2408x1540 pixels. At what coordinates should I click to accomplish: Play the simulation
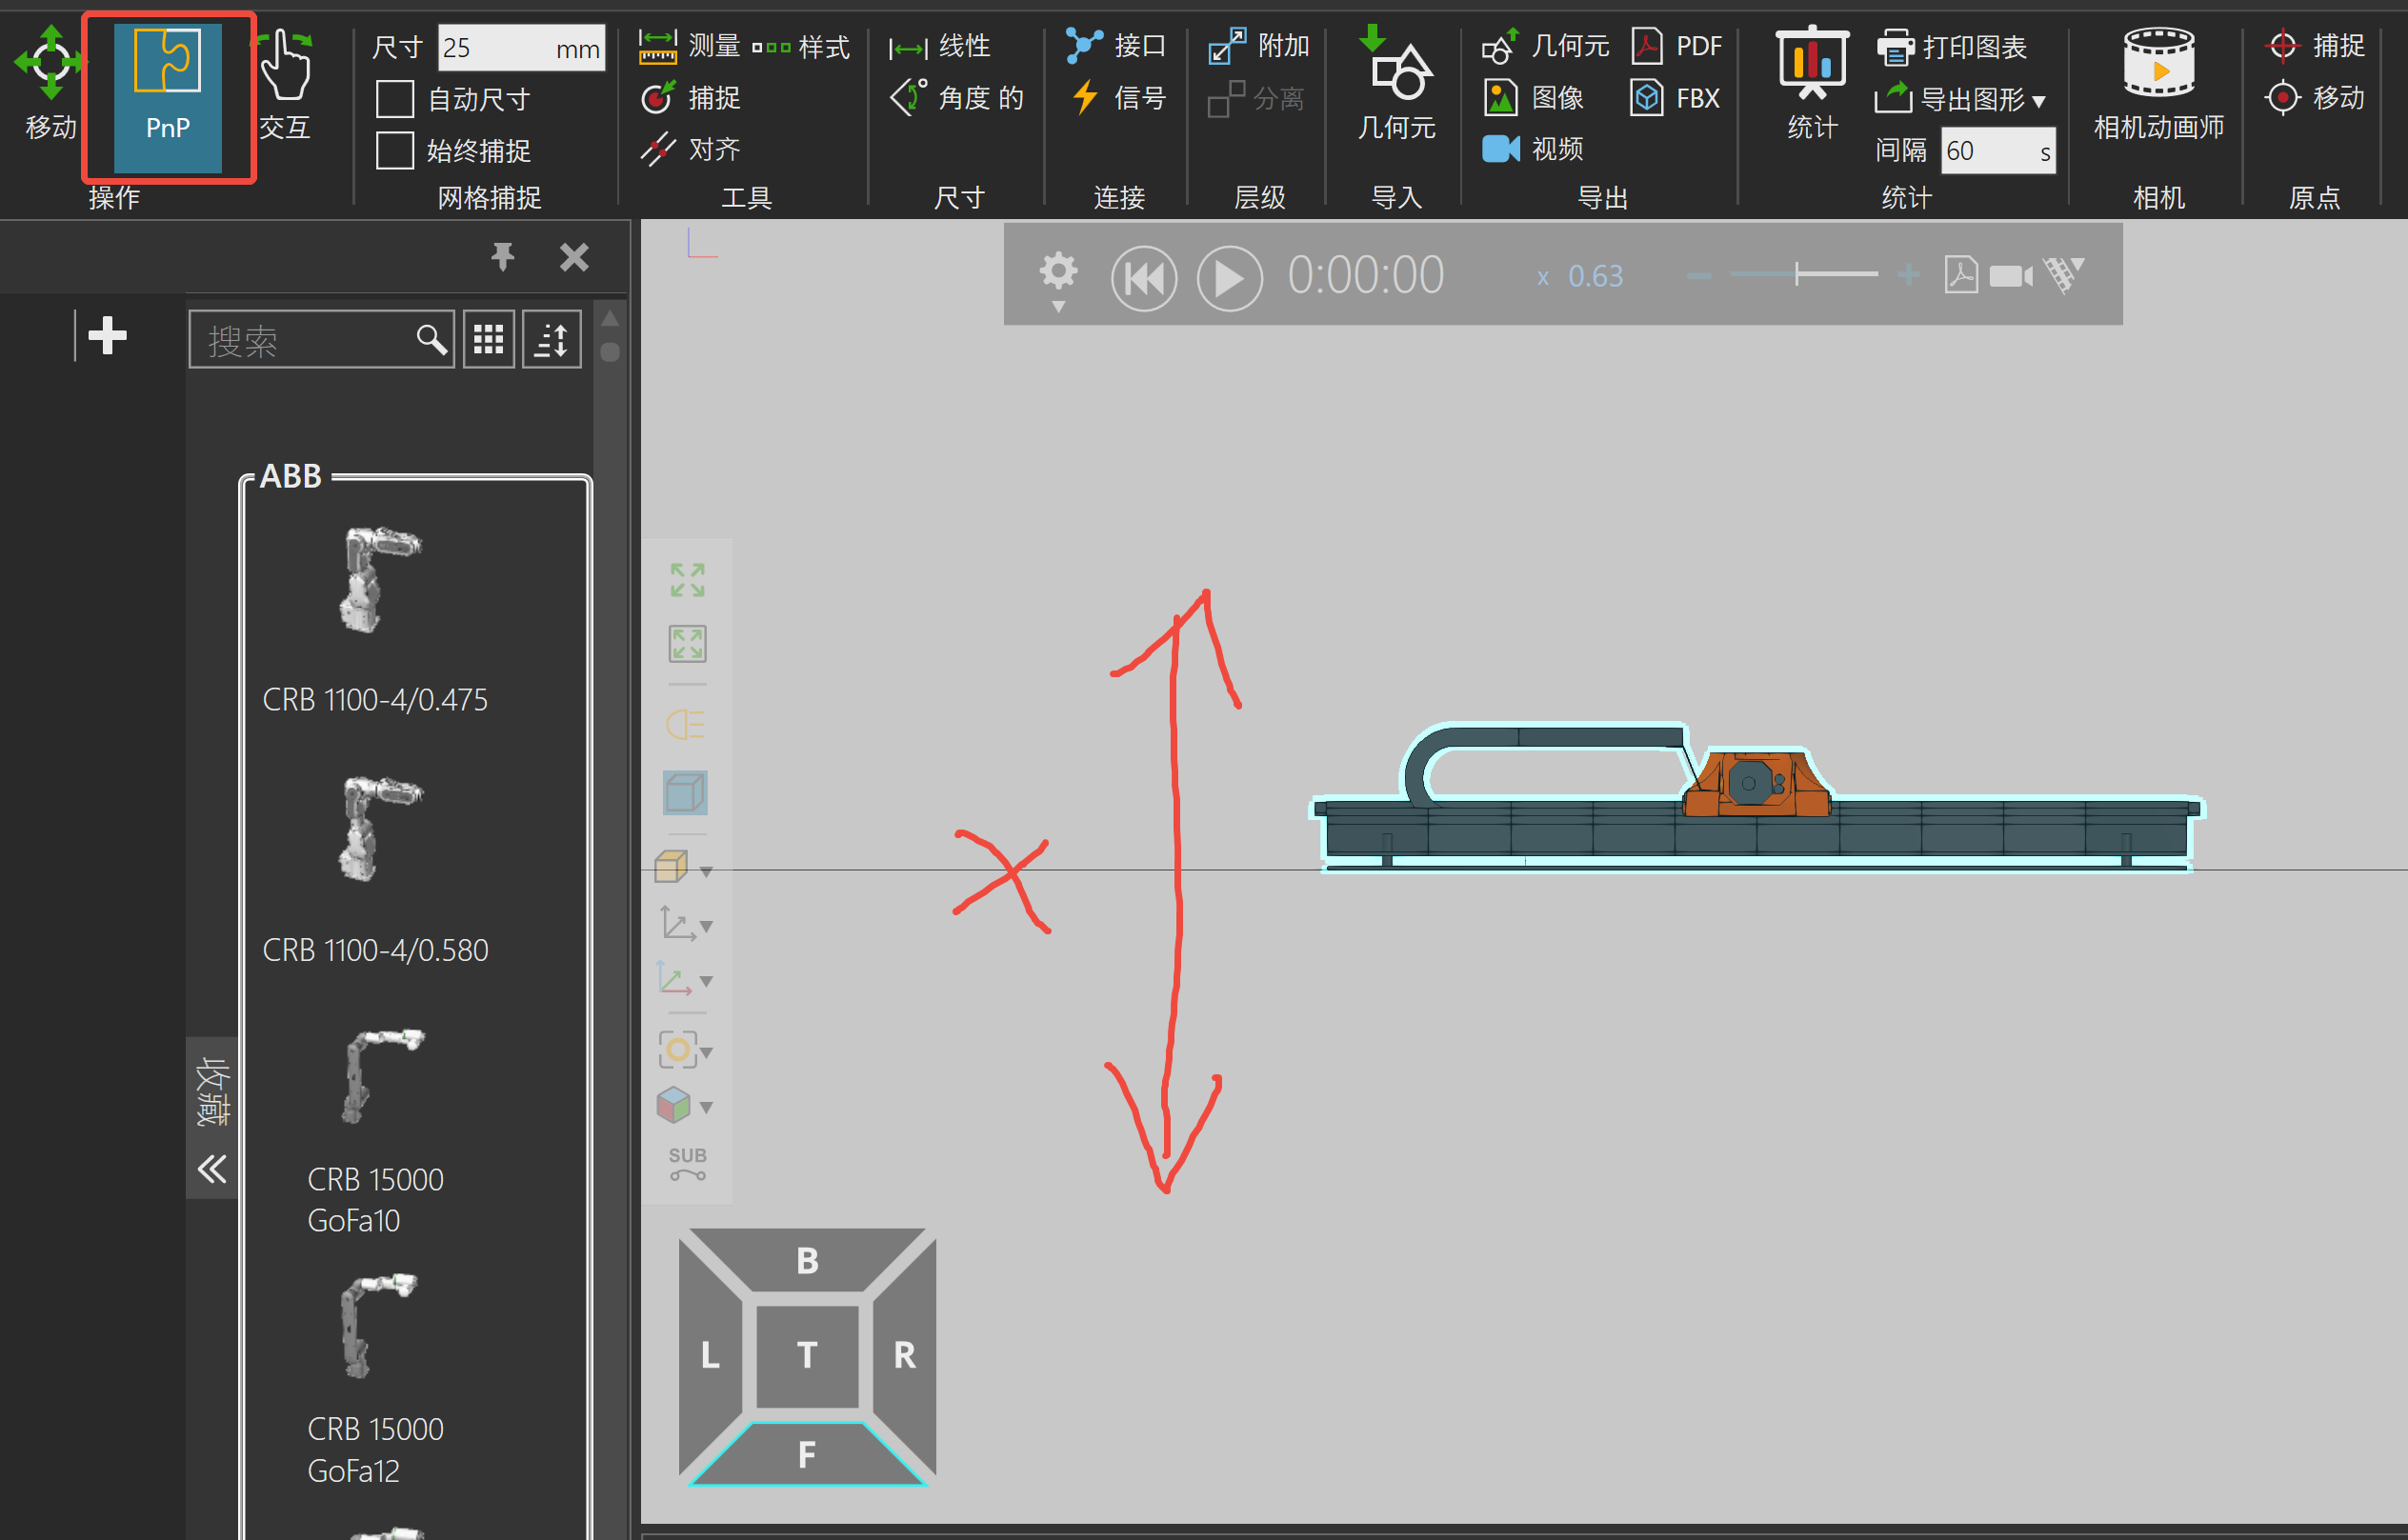1229,278
